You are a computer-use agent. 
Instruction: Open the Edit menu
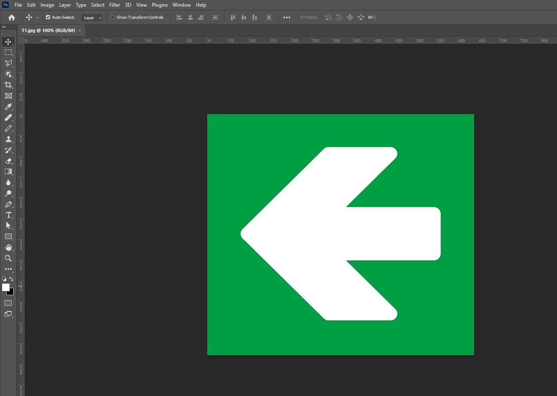click(x=31, y=5)
